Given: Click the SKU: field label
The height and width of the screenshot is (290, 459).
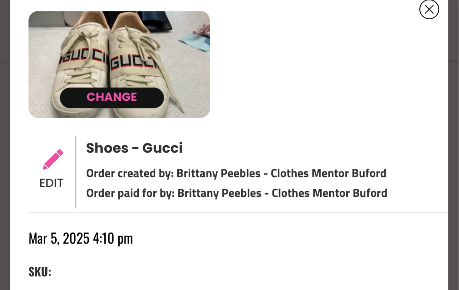Looking at the screenshot, I should pos(40,272).
